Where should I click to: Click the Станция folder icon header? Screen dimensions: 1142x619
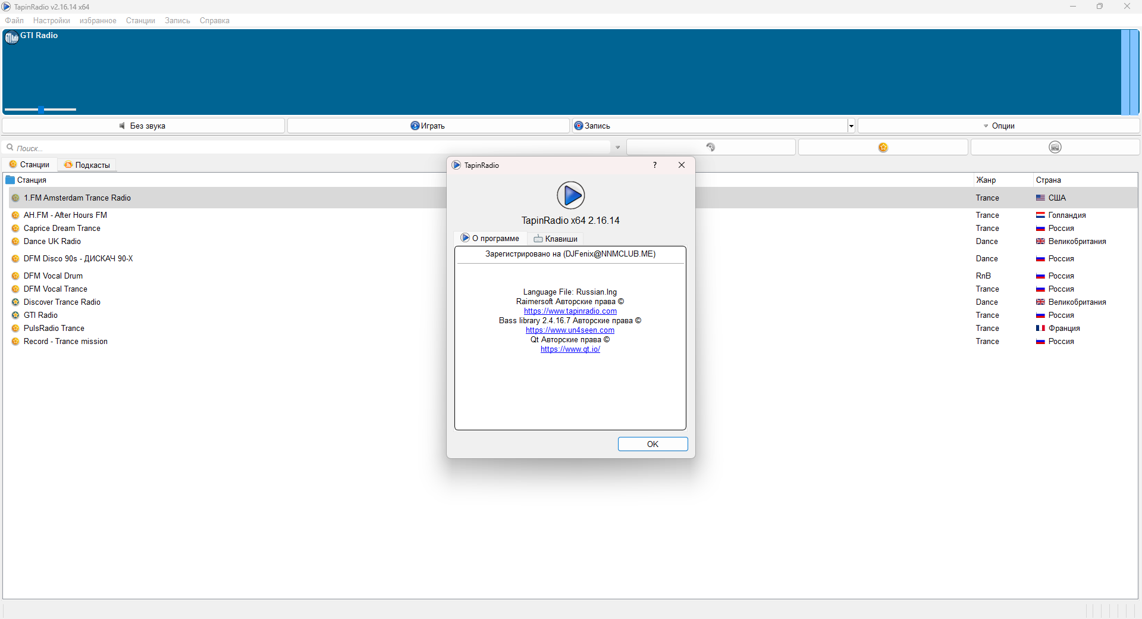10,180
